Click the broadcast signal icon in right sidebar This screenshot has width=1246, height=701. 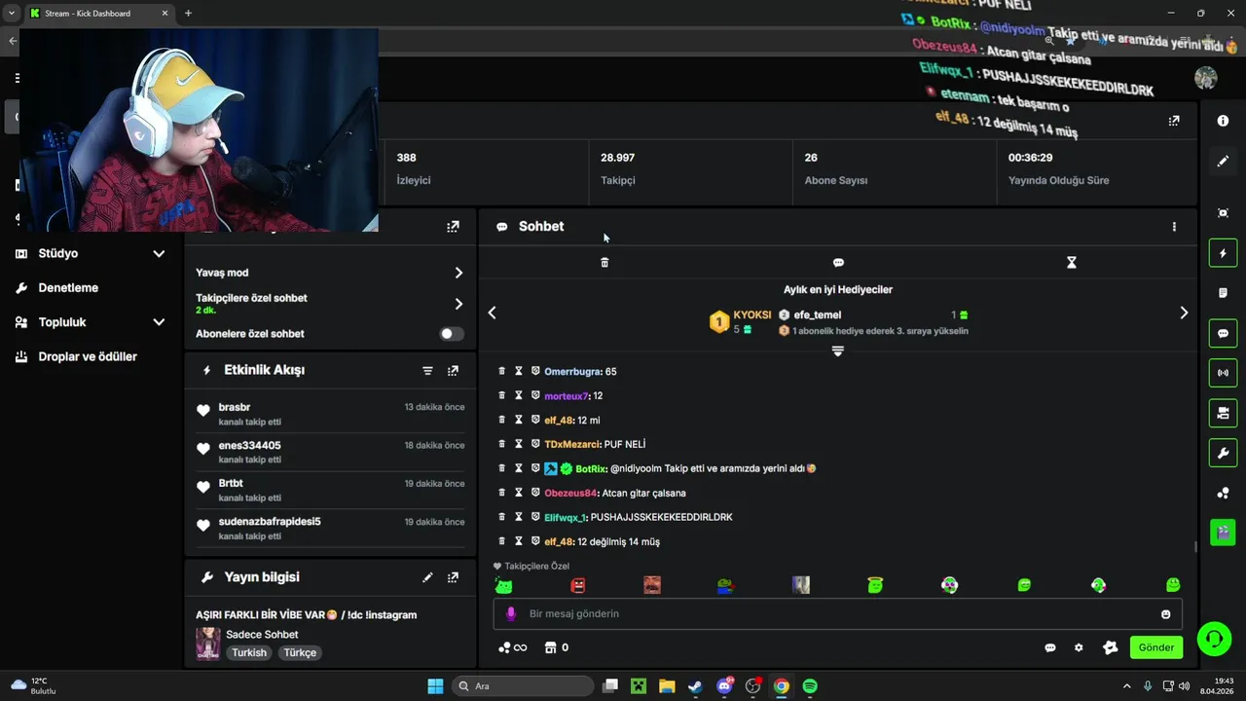tap(1224, 373)
